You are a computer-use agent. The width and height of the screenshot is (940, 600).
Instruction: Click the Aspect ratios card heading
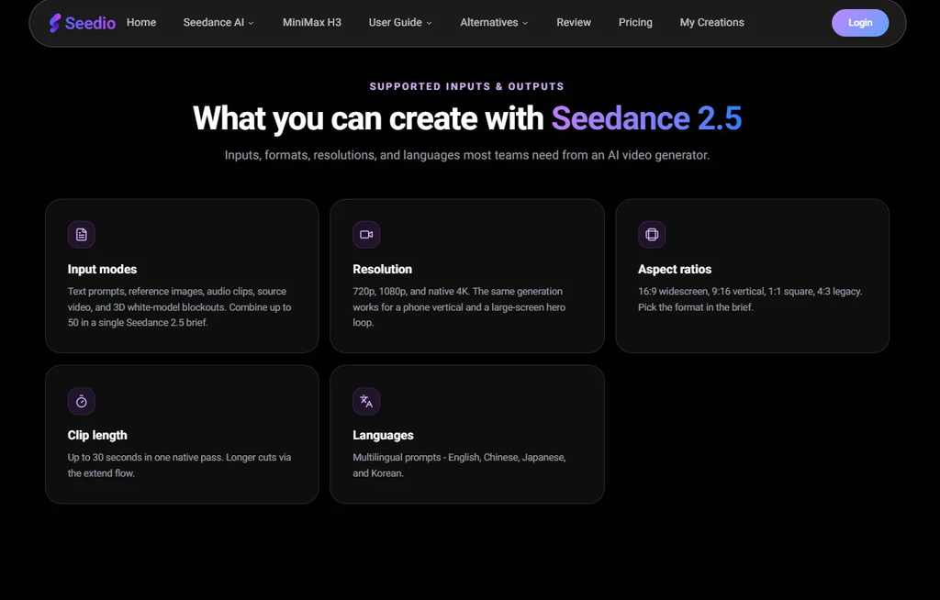675,269
